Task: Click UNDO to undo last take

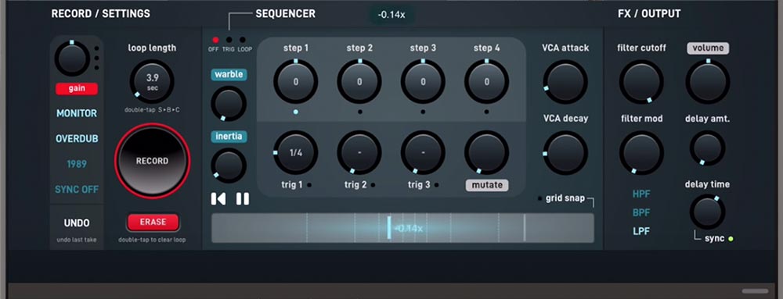Action: [77, 222]
